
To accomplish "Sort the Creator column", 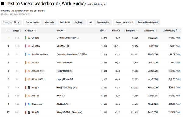I will coord(35,31).
